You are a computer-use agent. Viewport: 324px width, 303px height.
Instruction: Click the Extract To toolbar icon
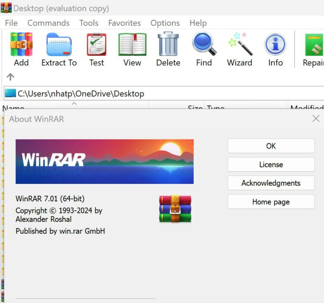click(x=59, y=45)
